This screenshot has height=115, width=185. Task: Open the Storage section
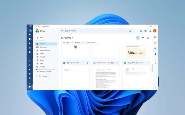point(42,67)
